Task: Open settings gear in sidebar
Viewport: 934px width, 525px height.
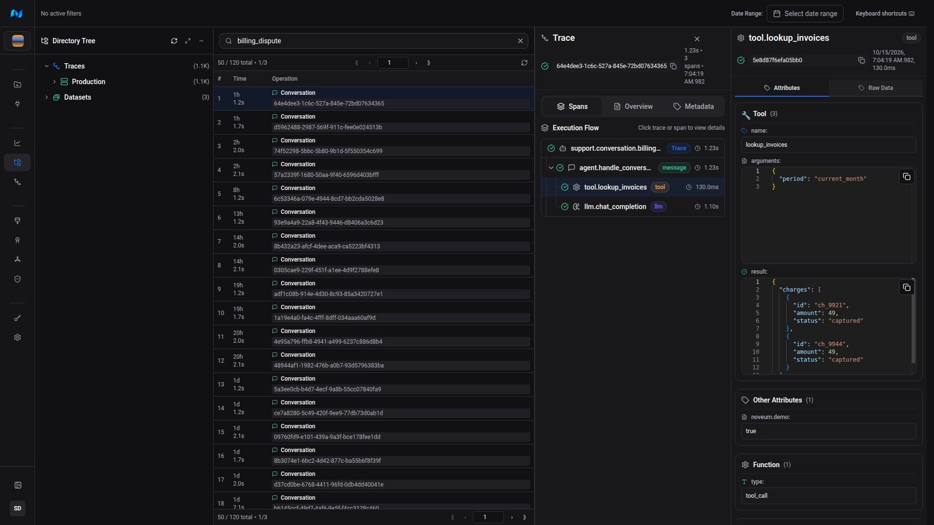Action: (x=18, y=337)
